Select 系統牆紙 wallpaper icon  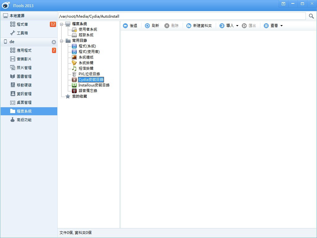[x=74, y=57]
